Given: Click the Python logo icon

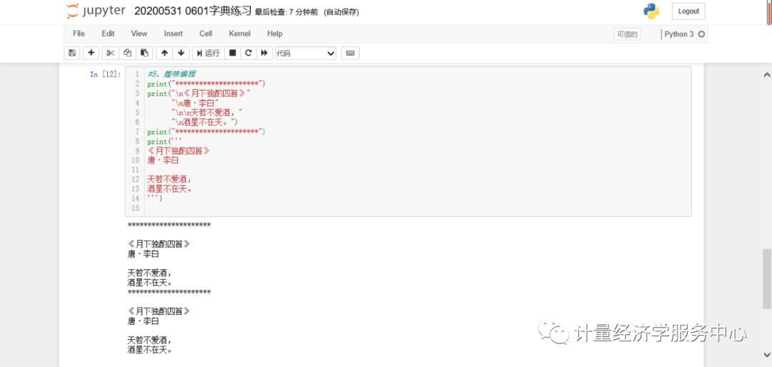Looking at the screenshot, I should [x=651, y=11].
